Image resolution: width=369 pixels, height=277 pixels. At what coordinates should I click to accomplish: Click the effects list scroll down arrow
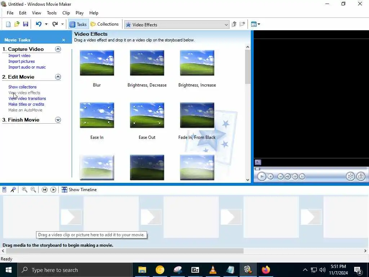pos(248,180)
